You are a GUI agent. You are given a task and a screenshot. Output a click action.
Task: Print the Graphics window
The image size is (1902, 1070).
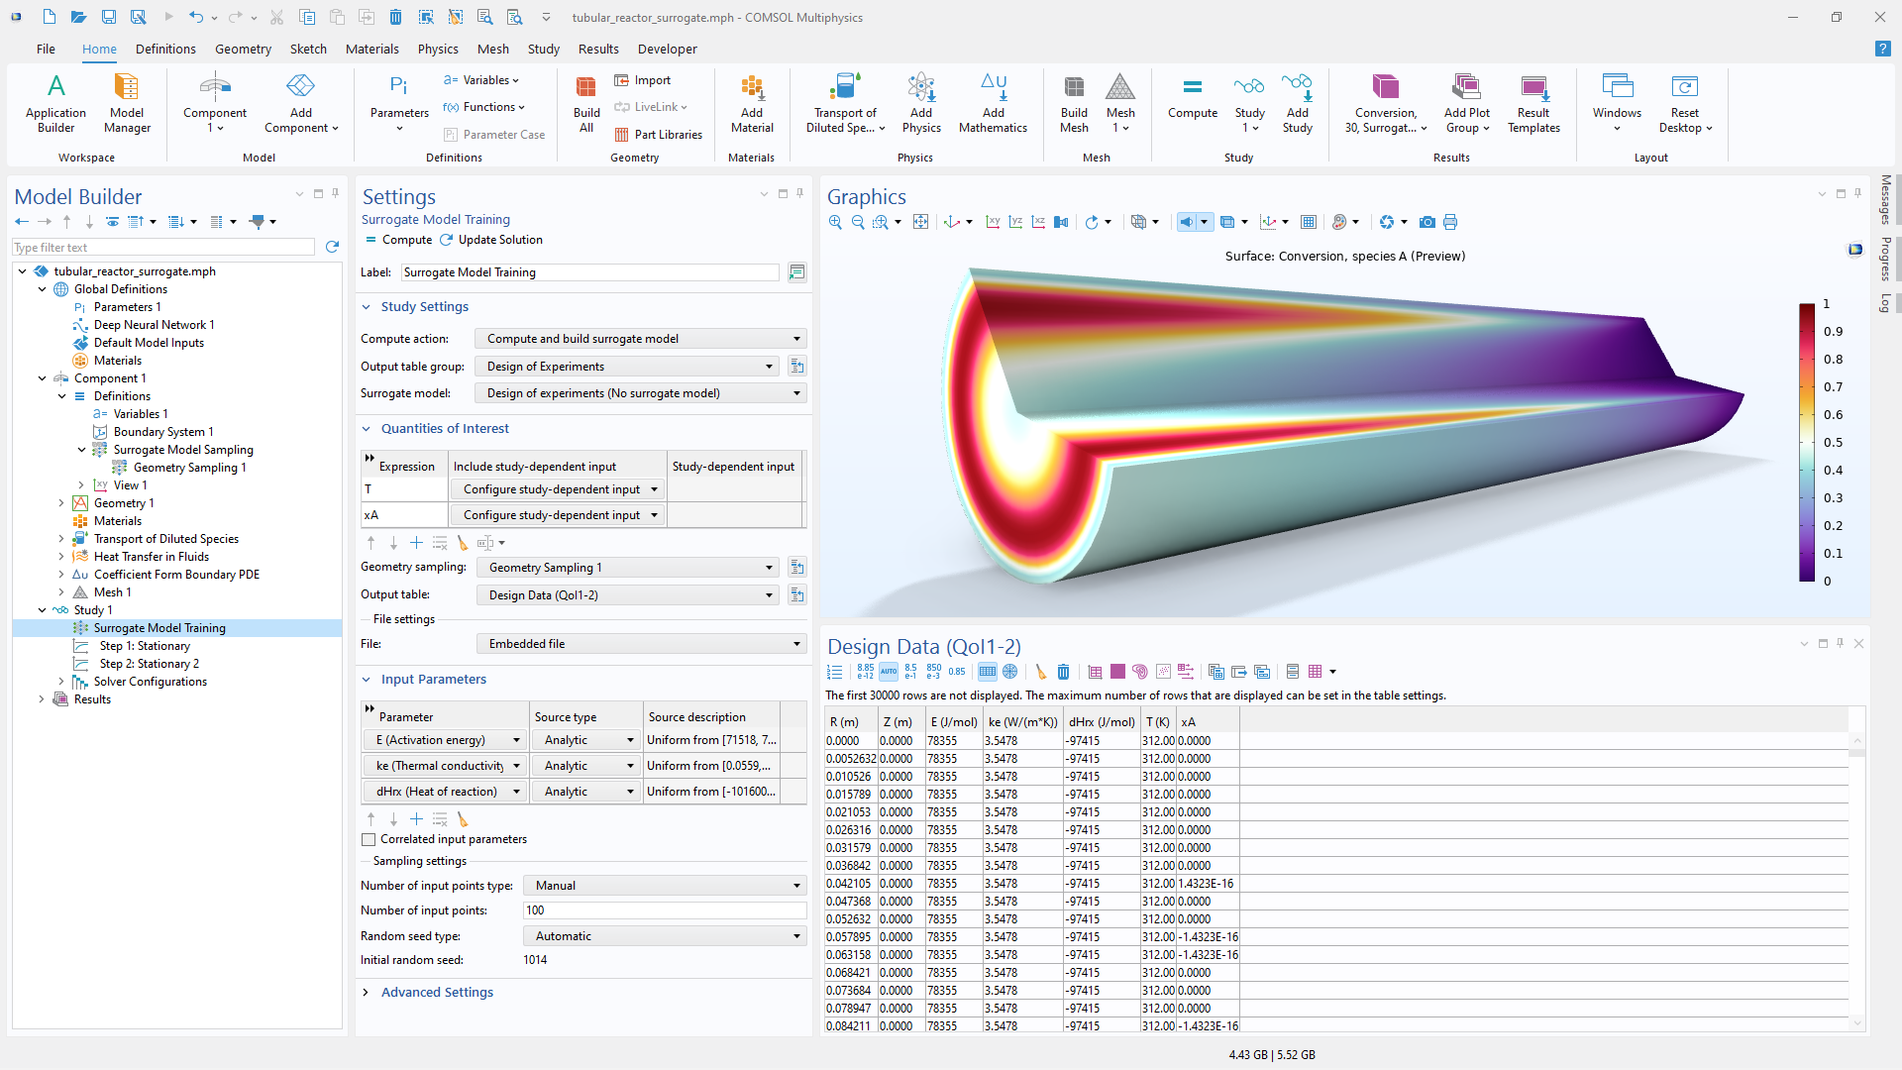point(1450,223)
